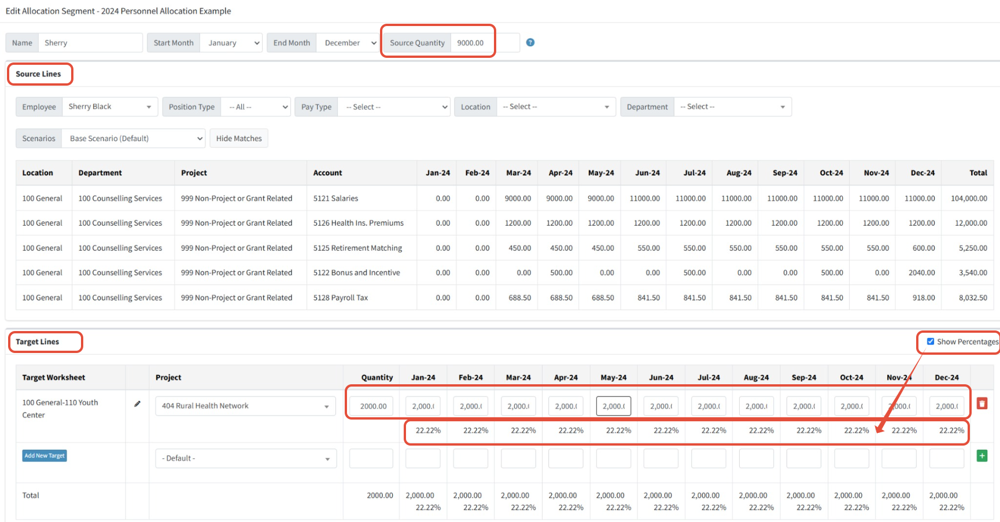The height and width of the screenshot is (522, 1000).
Task: Click the 2040.00 Dec-24 Bonus value
Action: tap(922, 273)
